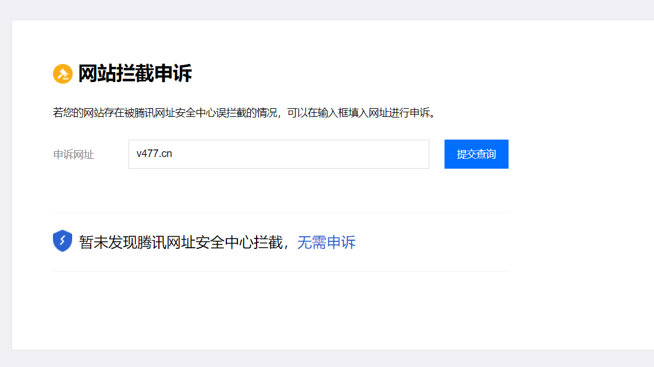Open the 无需申诉 link
Image resolution: width=654 pixels, height=367 pixels.
(x=326, y=243)
